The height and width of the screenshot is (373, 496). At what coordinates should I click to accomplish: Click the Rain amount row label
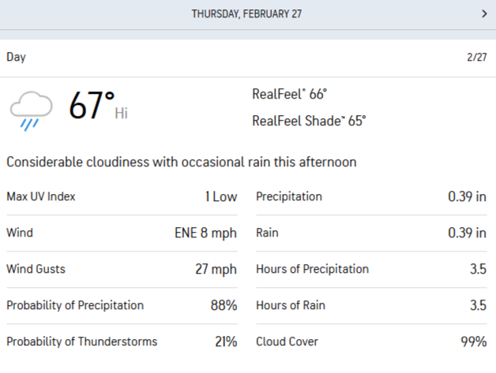click(268, 233)
